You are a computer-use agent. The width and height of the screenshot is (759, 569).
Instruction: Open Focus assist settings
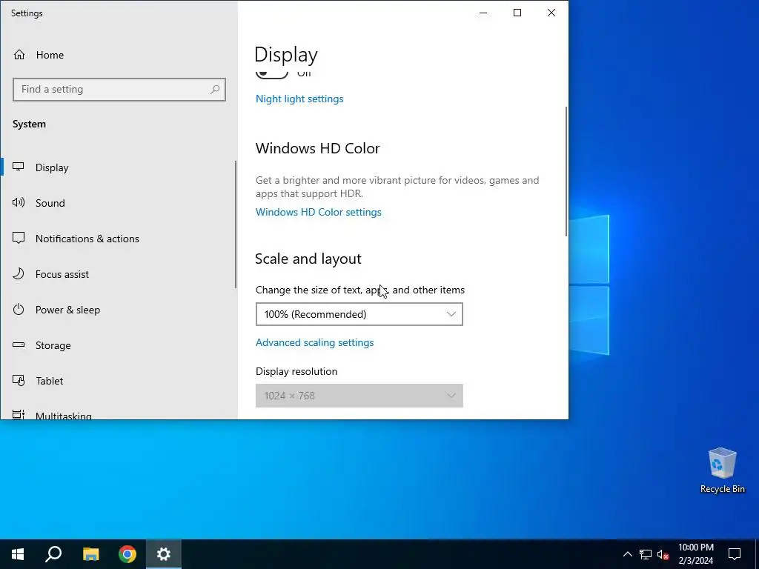pyautogui.click(x=62, y=274)
